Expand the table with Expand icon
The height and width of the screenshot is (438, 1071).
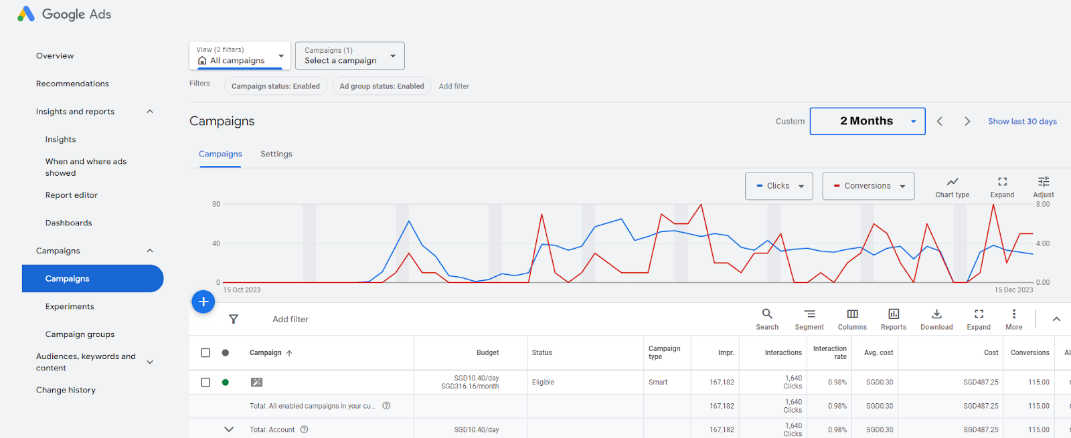[x=979, y=319]
